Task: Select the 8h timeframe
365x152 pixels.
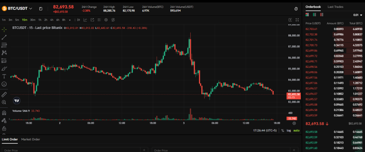Action: (x=64, y=20)
